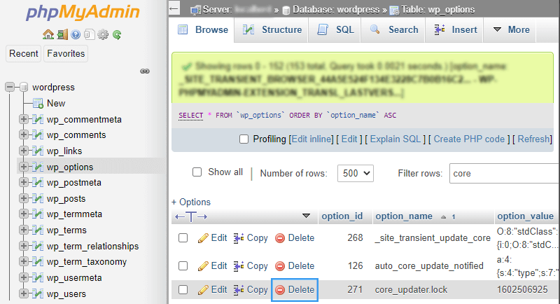
Task: Collapse the wordpress database tree
Action: [10, 87]
